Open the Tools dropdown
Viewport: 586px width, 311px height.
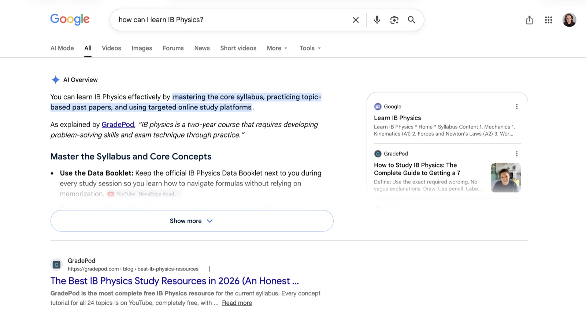tap(310, 48)
